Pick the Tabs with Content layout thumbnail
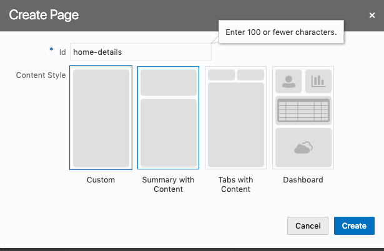384x251 pixels. click(x=235, y=118)
